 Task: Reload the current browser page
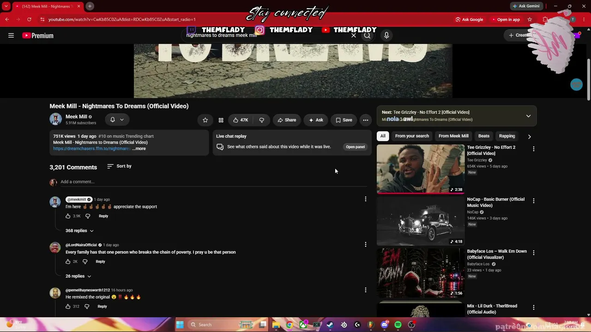[x=29, y=19]
